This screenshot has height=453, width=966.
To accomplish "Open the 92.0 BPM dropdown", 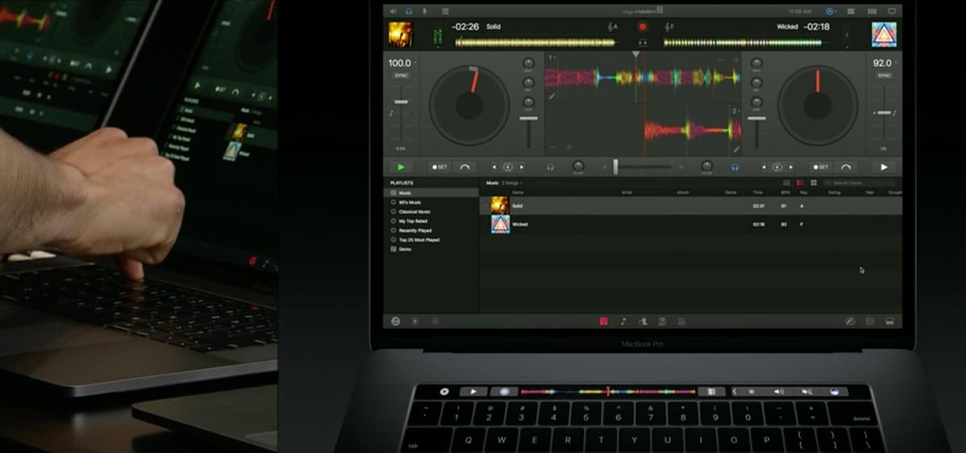I will coord(885,63).
